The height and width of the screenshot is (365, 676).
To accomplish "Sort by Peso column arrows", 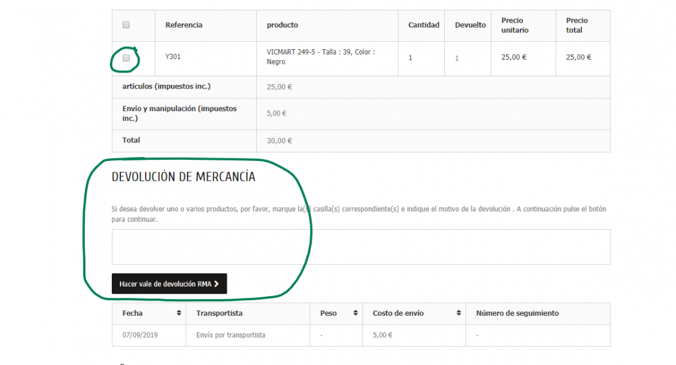I will 355,313.
